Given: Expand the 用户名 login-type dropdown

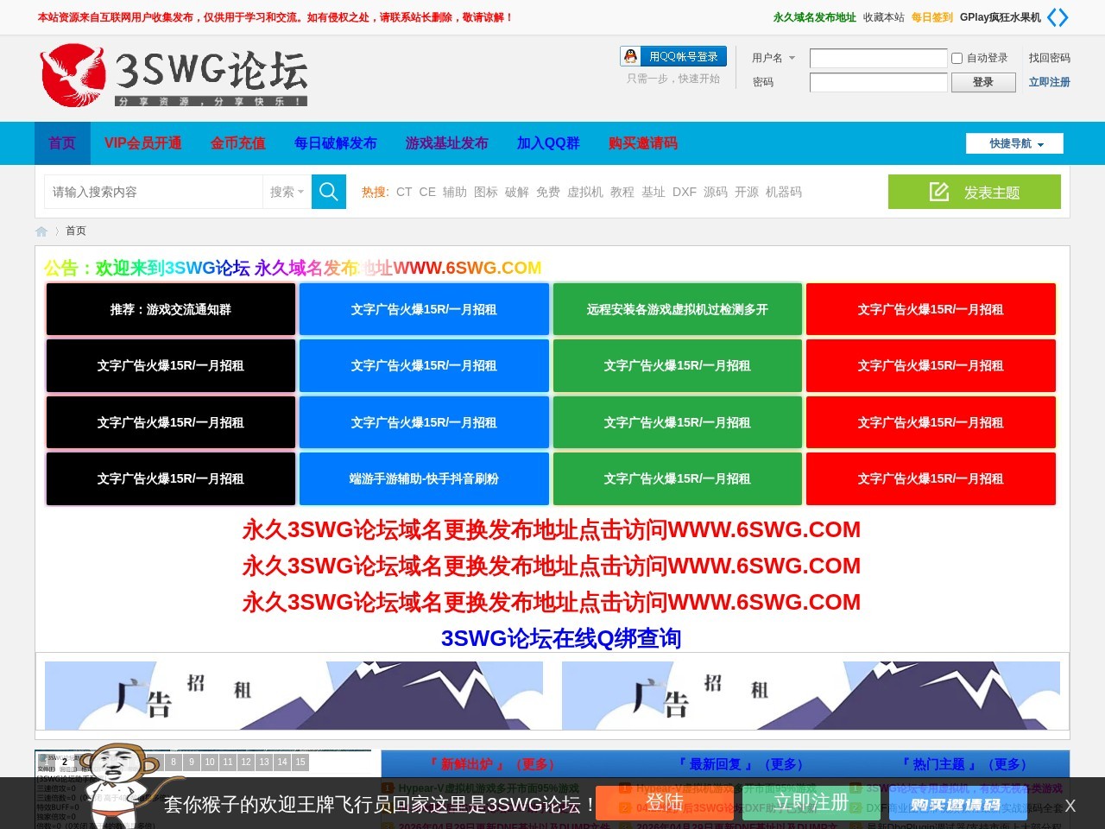Looking at the screenshot, I should coord(773,58).
